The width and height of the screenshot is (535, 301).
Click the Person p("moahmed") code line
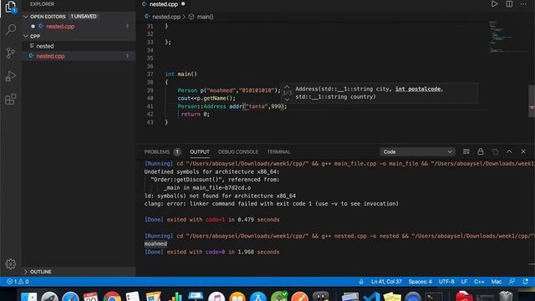point(228,90)
